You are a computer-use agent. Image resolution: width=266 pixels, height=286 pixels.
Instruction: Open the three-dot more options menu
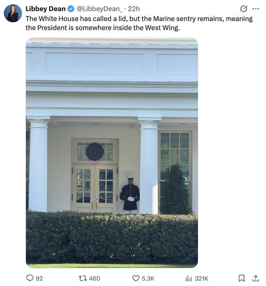click(255, 9)
